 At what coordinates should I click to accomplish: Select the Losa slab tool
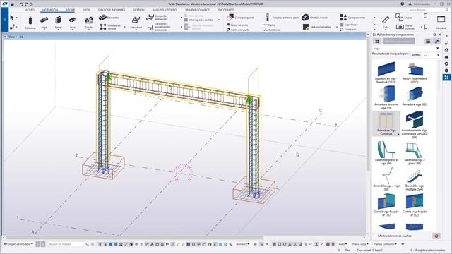point(72,23)
